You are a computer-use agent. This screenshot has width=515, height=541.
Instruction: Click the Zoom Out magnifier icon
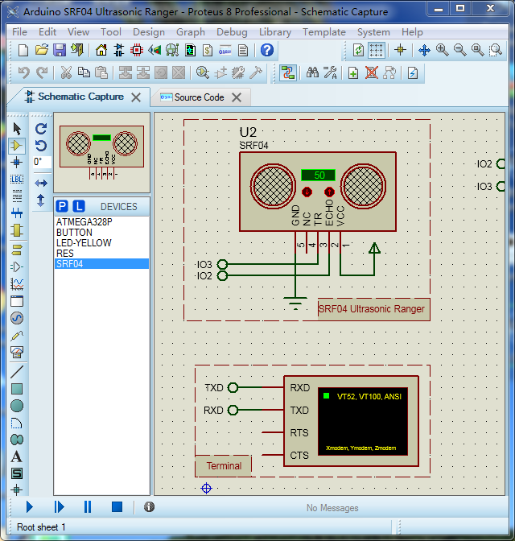pyautogui.click(x=459, y=51)
